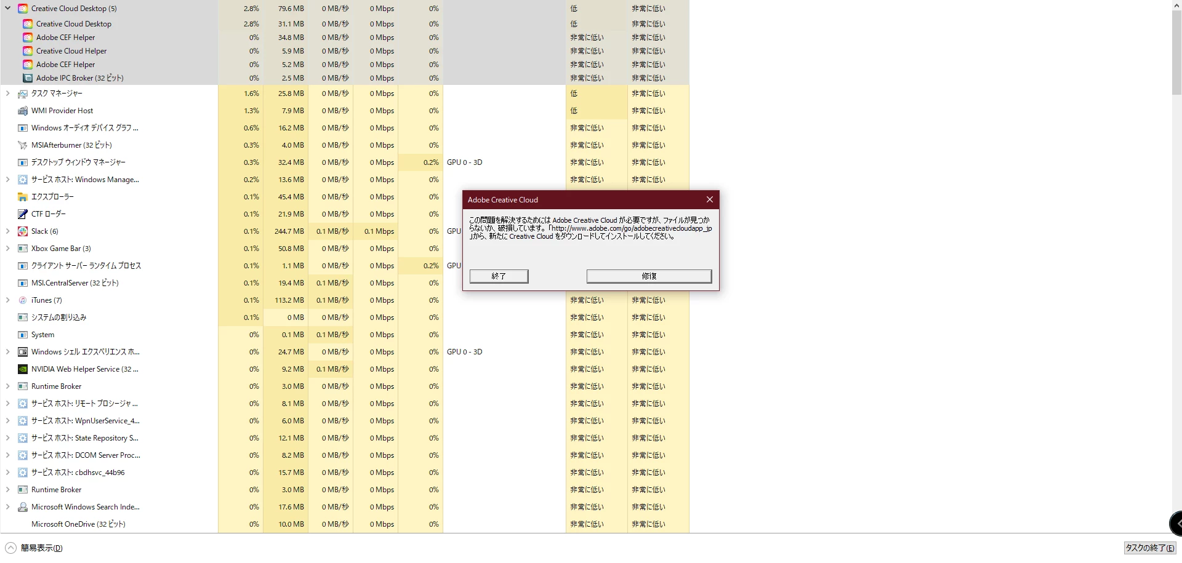Expand the Windows シェル エクスペリエンス row
1182x563 pixels.
pyautogui.click(x=7, y=352)
